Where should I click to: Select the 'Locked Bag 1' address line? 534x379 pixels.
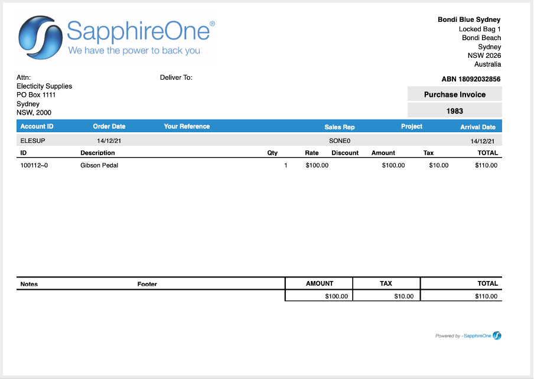tap(480, 29)
